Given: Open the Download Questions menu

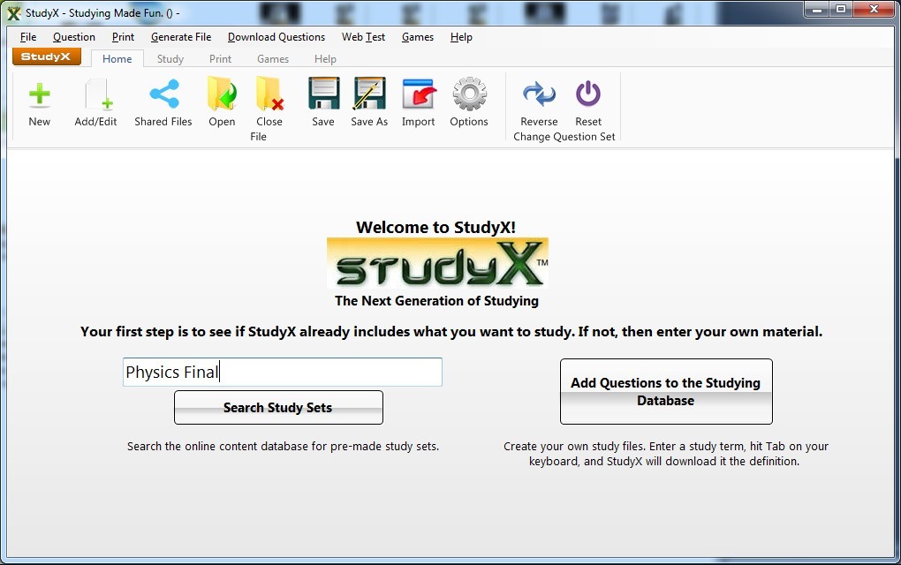Looking at the screenshot, I should [x=276, y=37].
